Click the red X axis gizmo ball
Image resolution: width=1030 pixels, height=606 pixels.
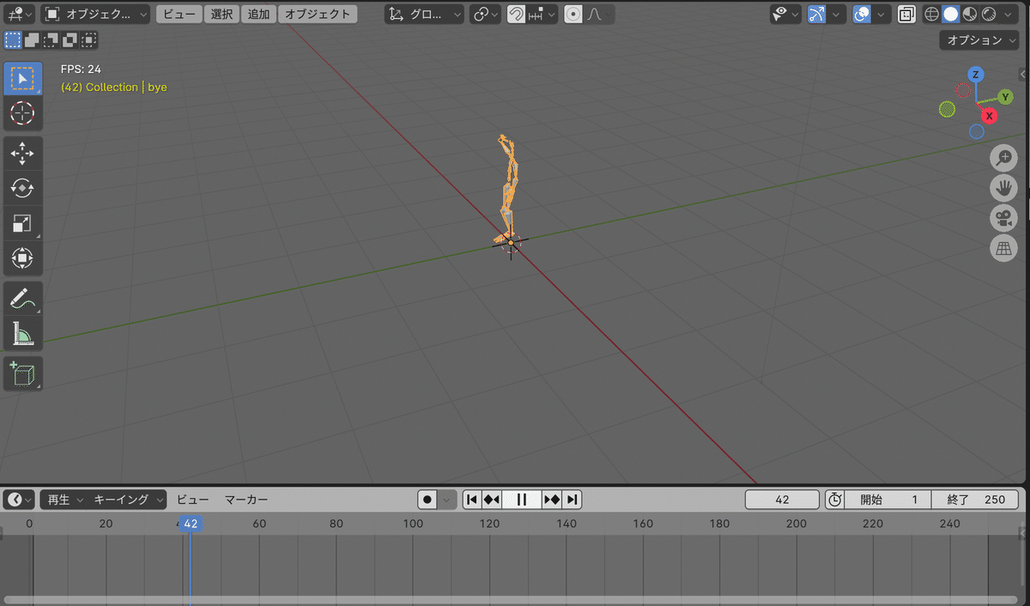pyautogui.click(x=989, y=115)
